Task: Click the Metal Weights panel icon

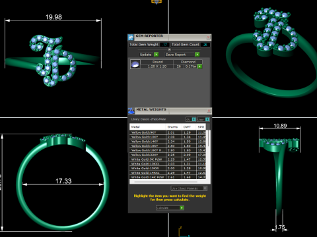Action: [x=131, y=111]
